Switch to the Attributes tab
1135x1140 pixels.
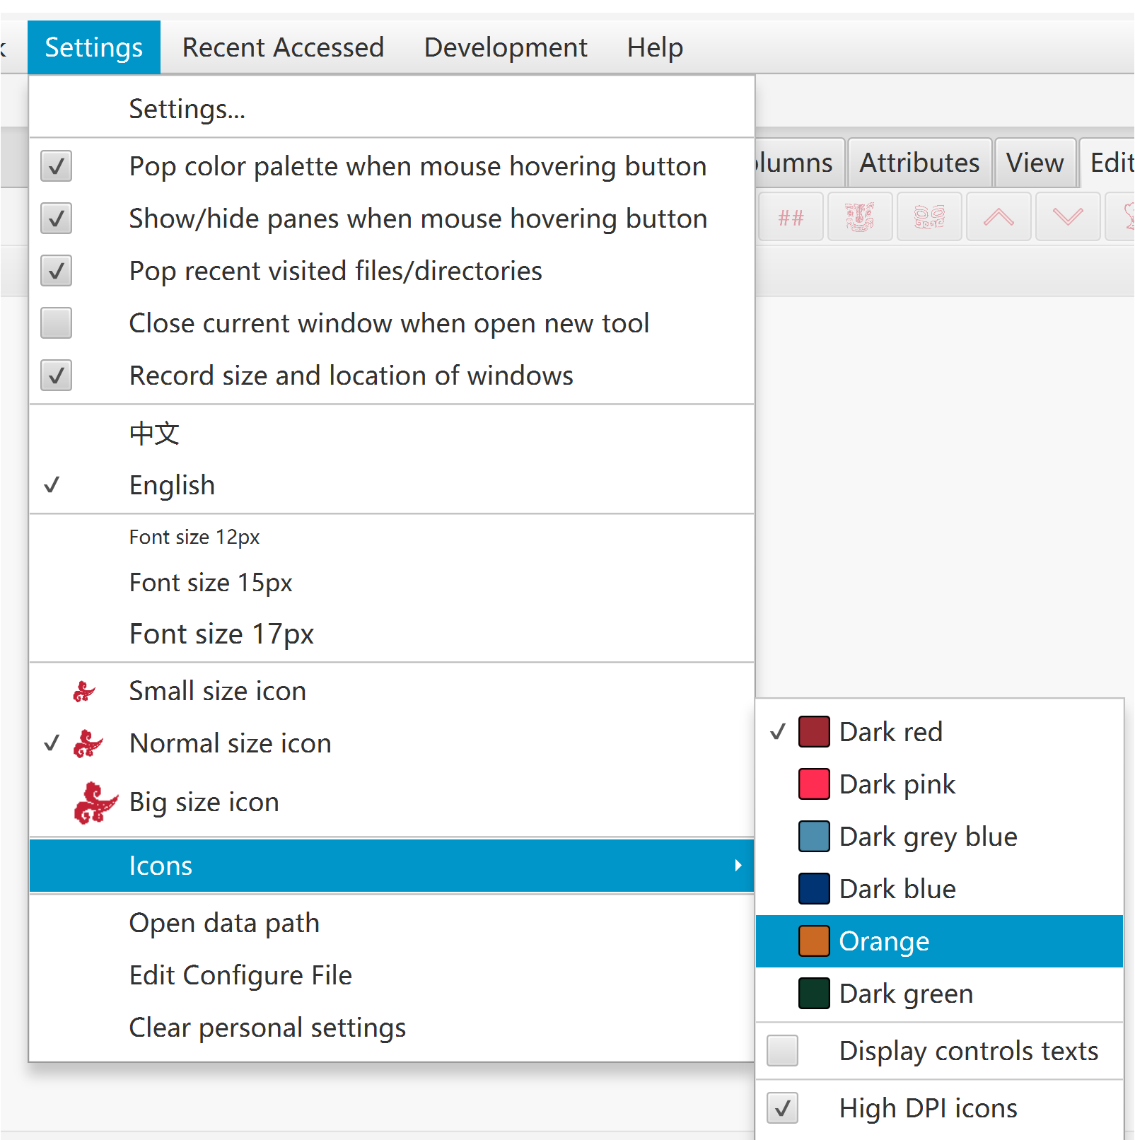point(919,163)
